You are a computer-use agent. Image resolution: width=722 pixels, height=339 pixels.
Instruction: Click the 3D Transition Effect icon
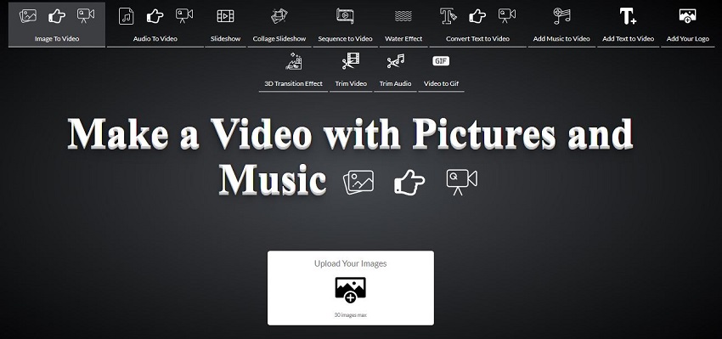(293, 61)
